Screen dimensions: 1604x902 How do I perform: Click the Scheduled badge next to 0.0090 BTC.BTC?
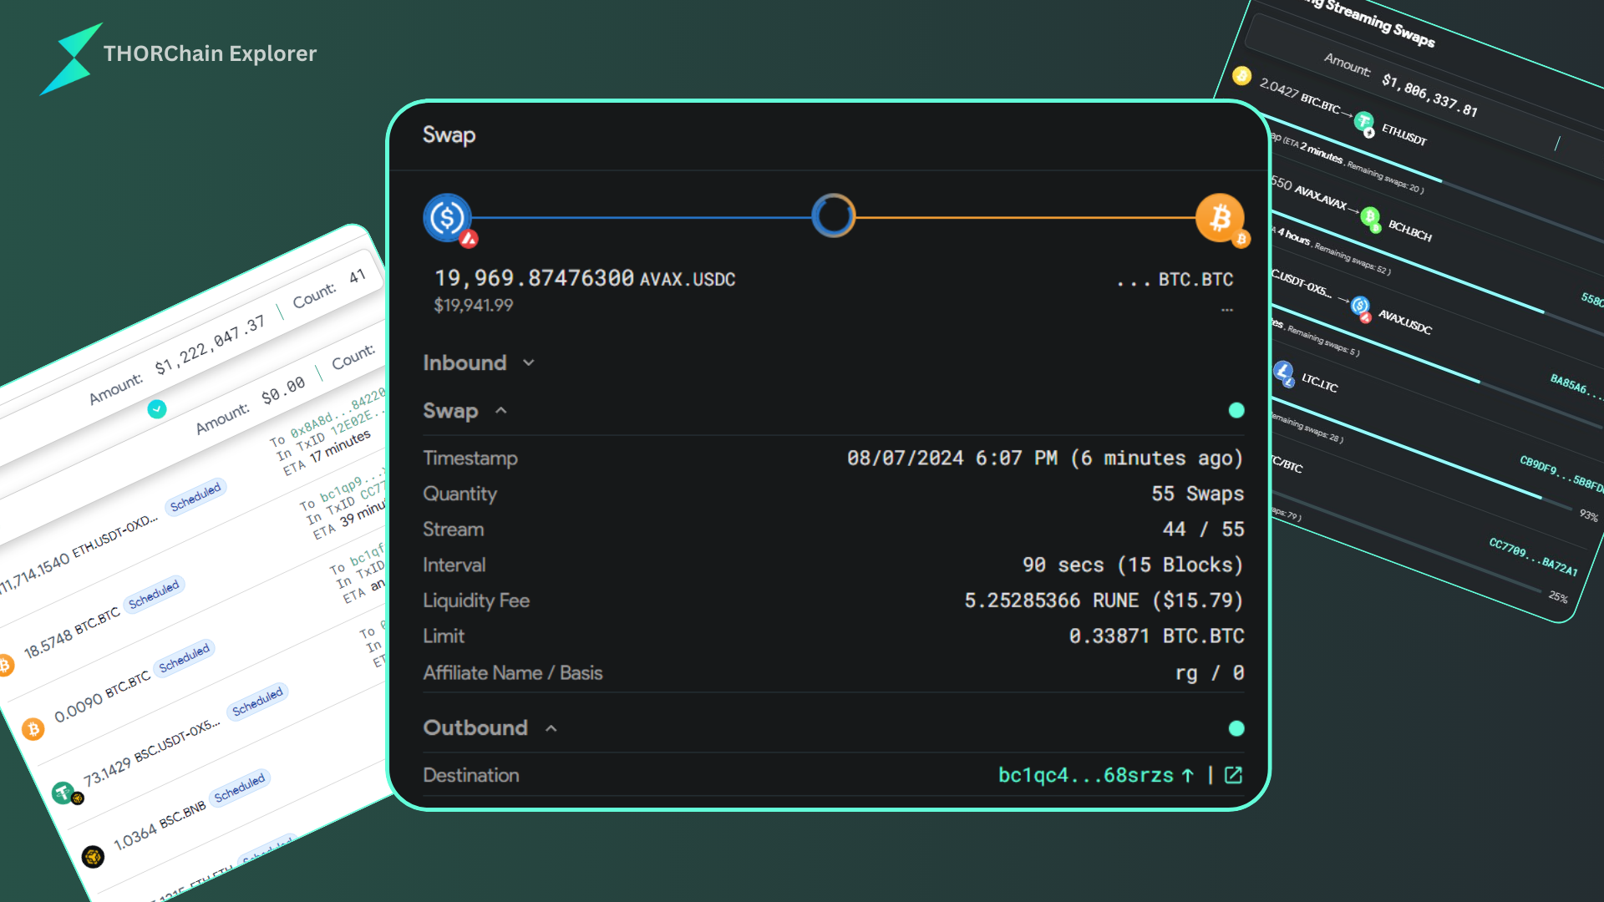pyautogui.click(x=185, y=659)
